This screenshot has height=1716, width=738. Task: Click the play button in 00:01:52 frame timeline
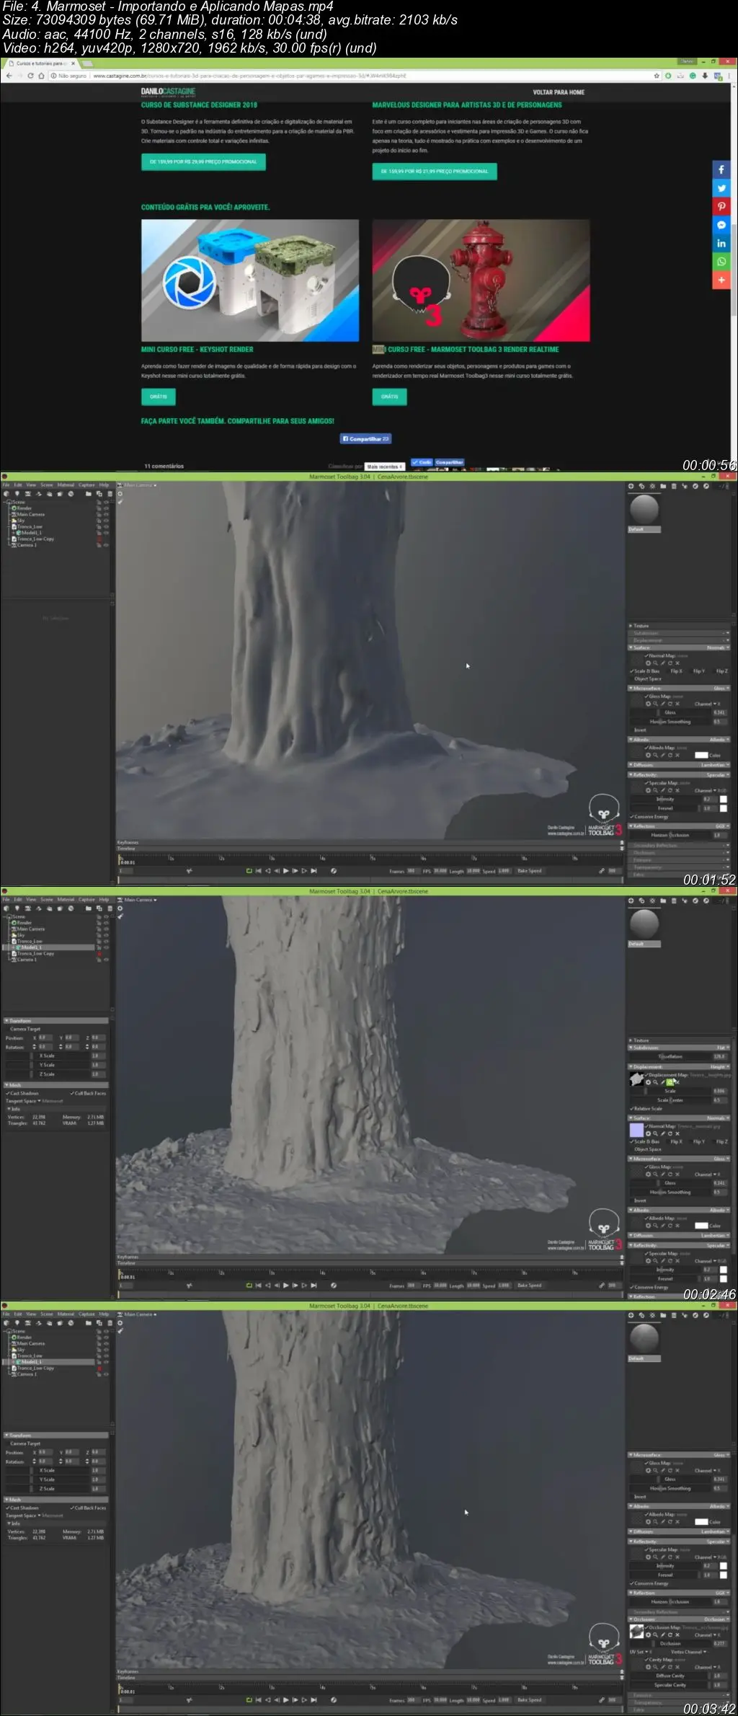(286, 871)
